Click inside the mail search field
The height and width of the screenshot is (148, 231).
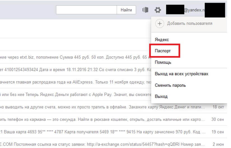click(86, 10)
